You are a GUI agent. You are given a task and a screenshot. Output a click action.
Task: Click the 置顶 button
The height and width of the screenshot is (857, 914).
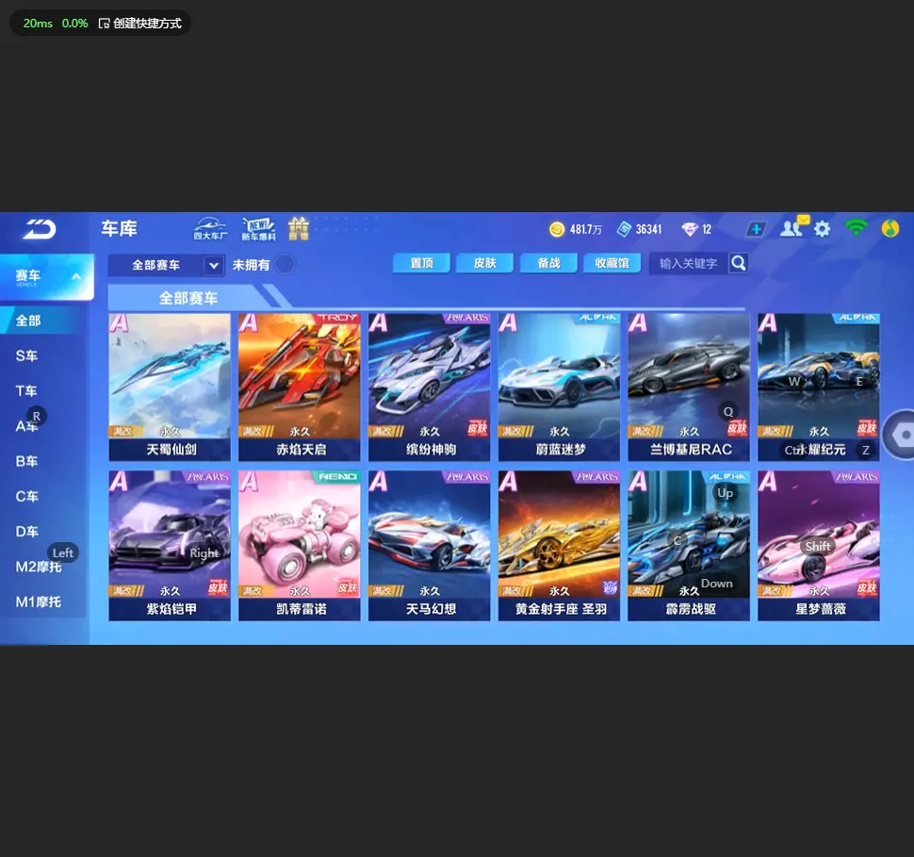[421, 263]
